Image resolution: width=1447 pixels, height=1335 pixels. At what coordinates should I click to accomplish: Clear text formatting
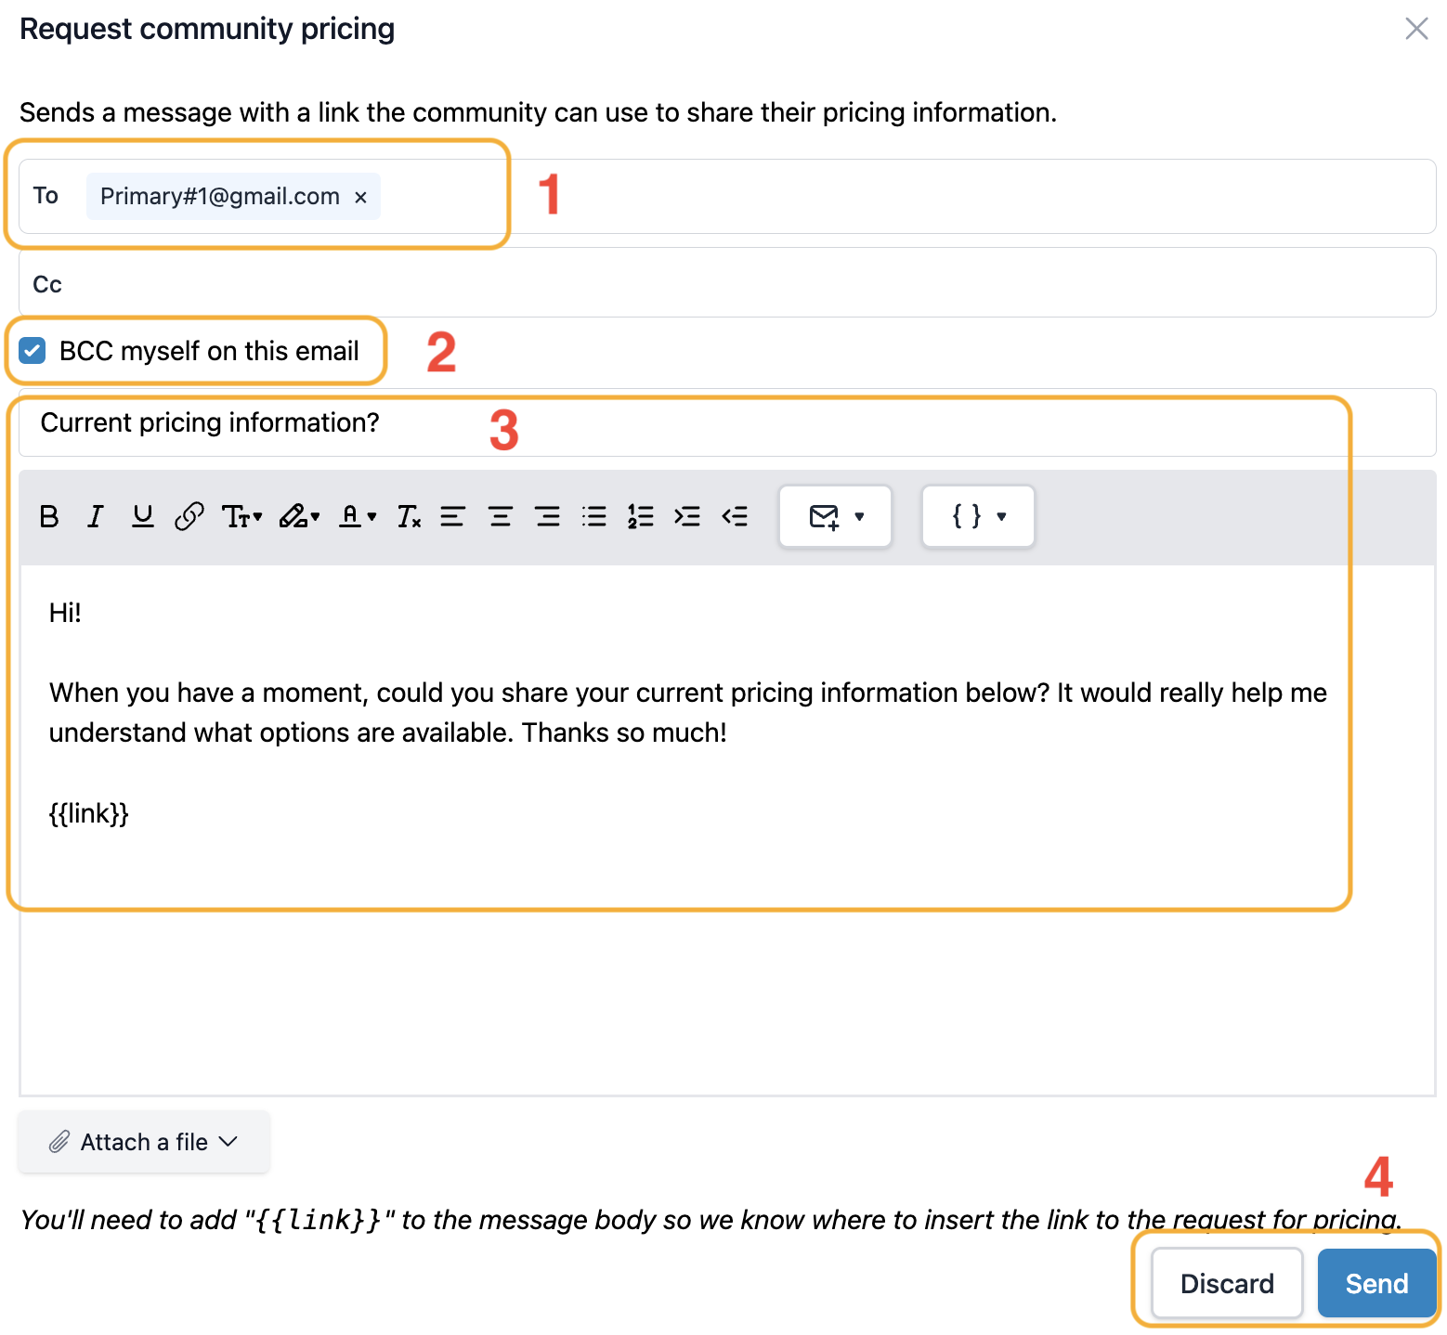(x=409, y=516)
